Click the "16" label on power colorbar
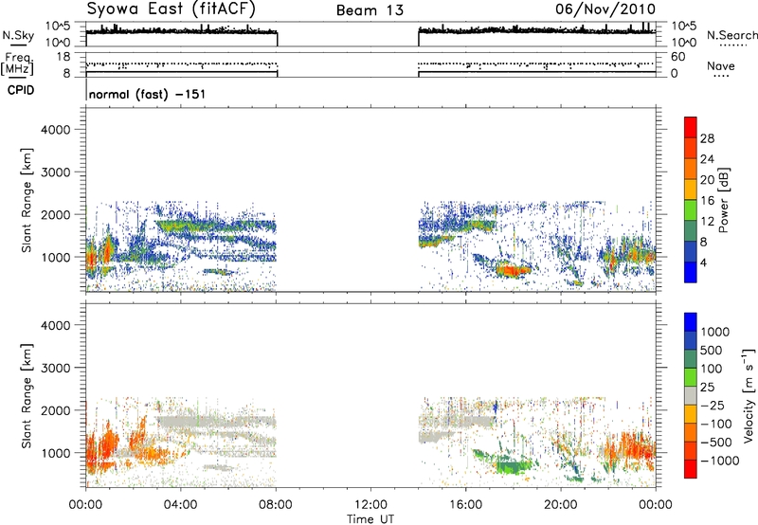Viewport: 758px width, 525px height. [707, 201]
